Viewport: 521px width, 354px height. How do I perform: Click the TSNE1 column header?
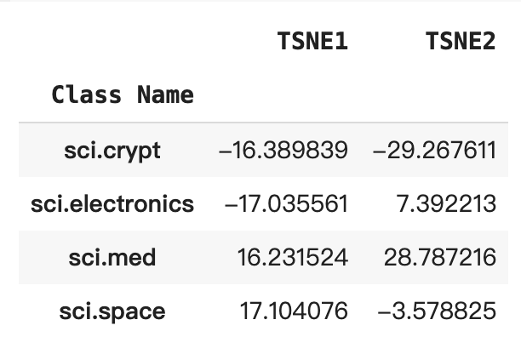[x=312, y=41]
